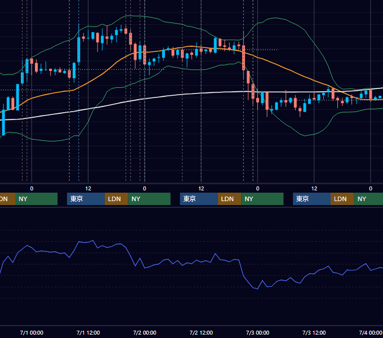Click the 7/3 12:00 date label
This screenshot has width=383, height=338.
pyautogui.click(x=314, y=332)
